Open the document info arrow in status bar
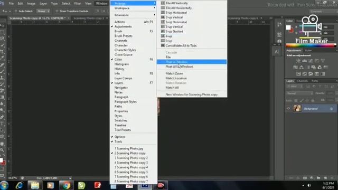This screenshot has height=190, width=338. click(x=70, y=178)
